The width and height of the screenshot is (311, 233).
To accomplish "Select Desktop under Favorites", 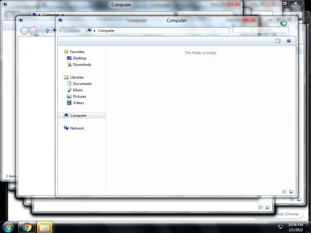I will [x=80, y=58].
